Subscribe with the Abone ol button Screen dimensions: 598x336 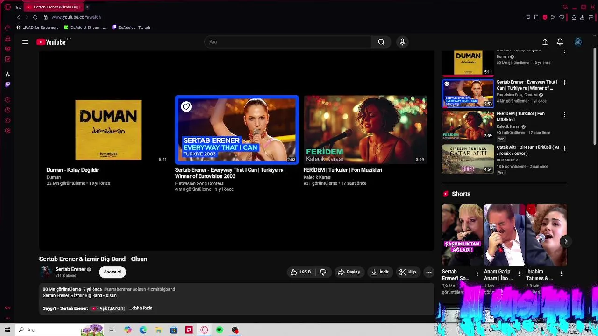pyautogui.click(x=112, y=272)
